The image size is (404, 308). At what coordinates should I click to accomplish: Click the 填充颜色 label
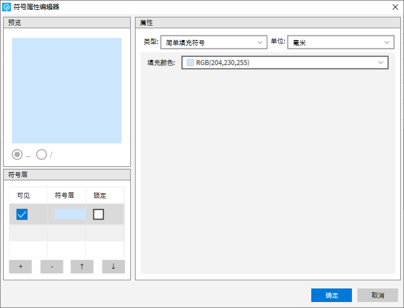click(x=161, y=62)
